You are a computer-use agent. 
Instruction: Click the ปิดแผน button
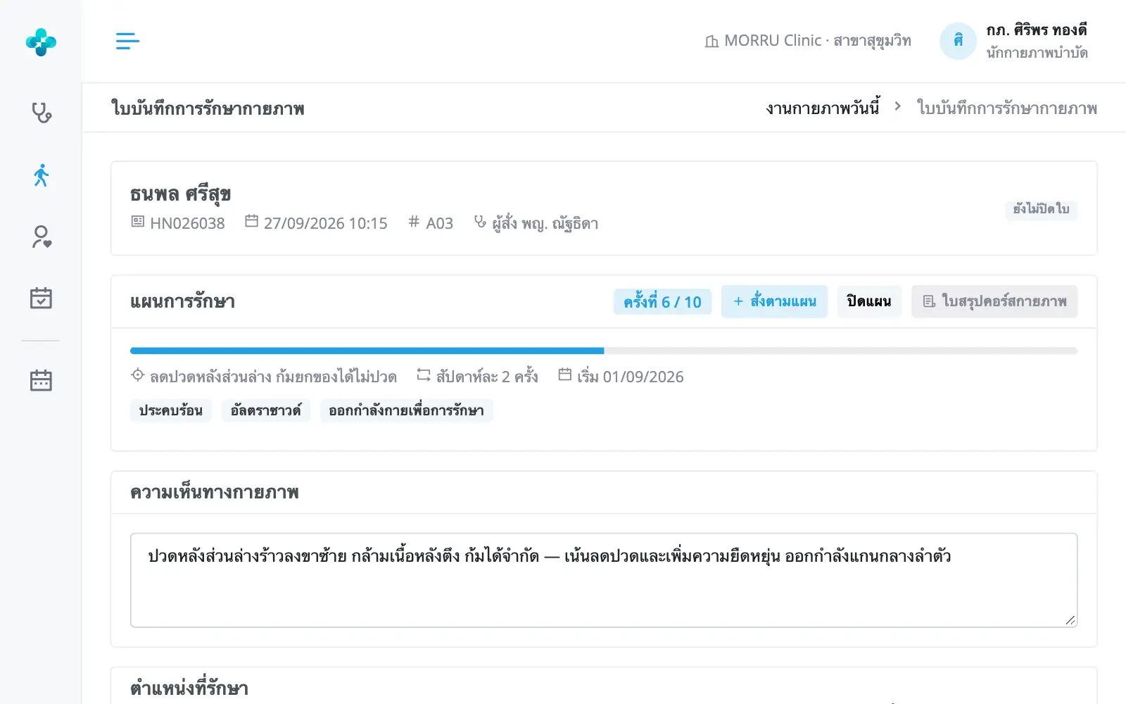coord(869,301)
